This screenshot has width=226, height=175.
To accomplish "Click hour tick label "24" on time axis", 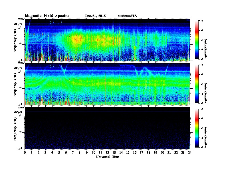I will click(x=190, y=153).
